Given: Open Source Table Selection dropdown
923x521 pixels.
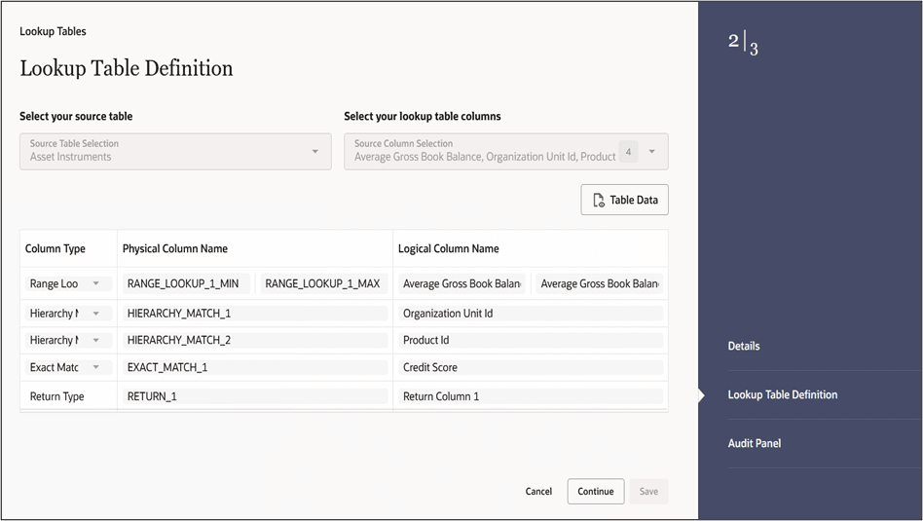Looking at the screenshot, I should pos(175,151).
